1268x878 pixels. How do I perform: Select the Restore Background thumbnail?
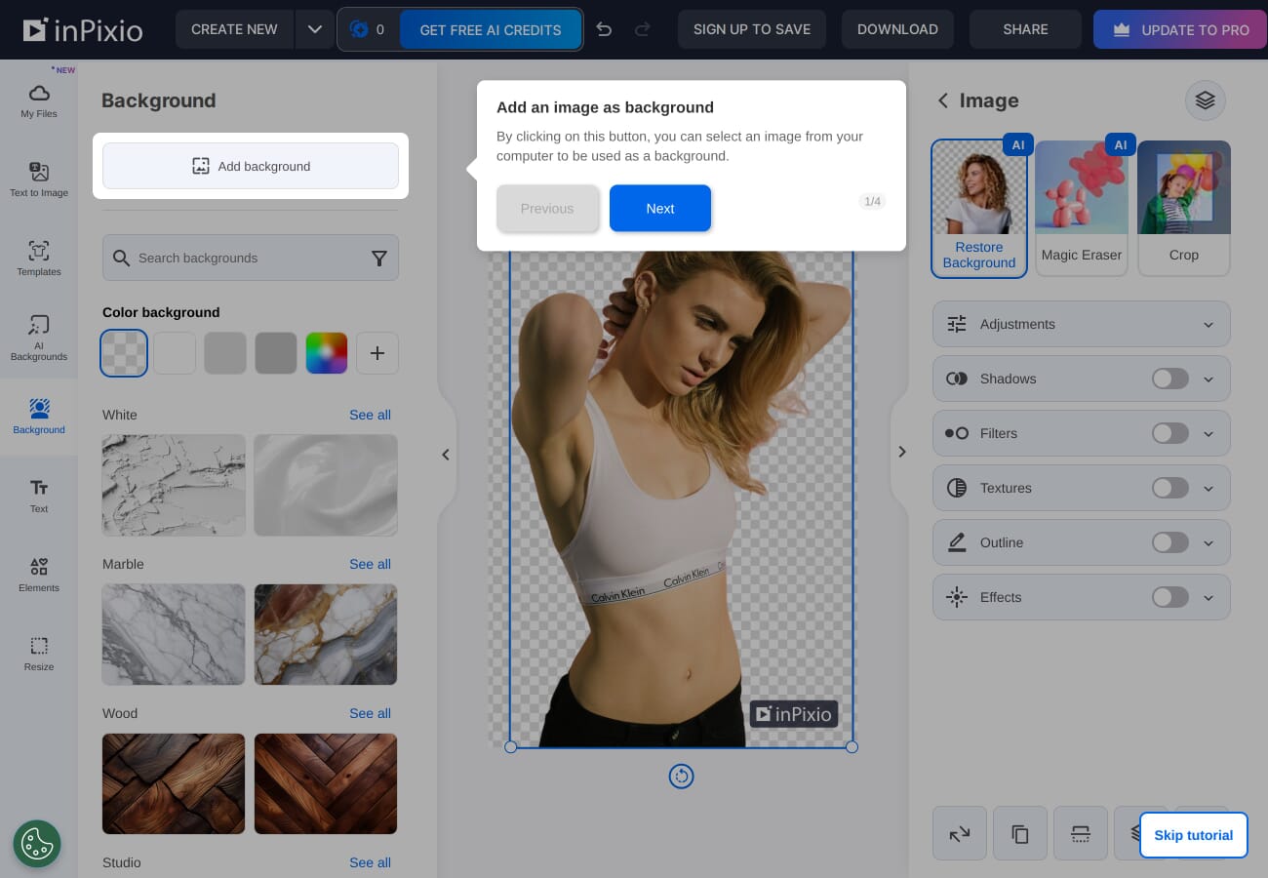979,187
